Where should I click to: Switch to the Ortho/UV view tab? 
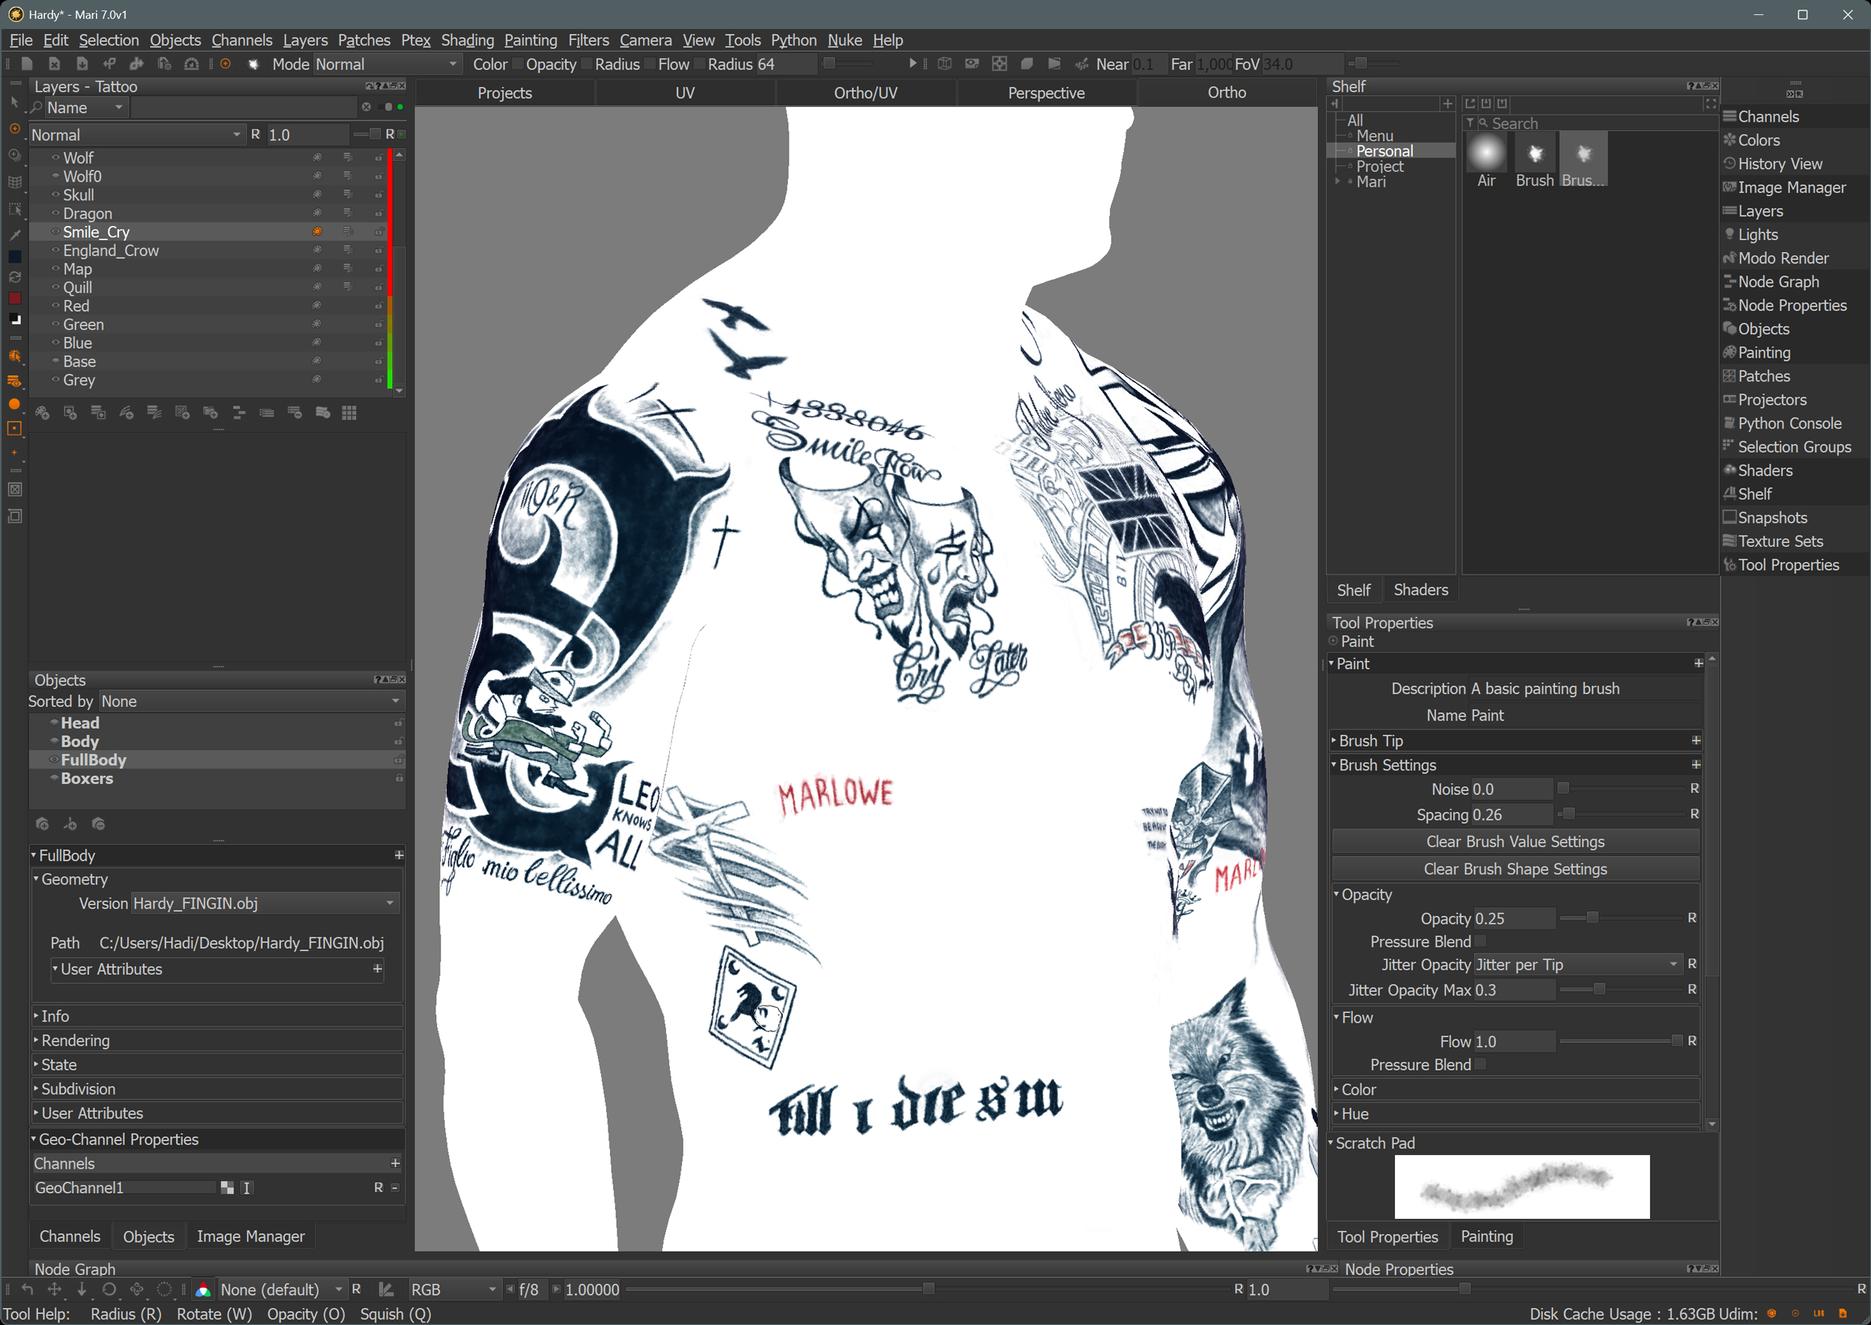click(865, 93)
